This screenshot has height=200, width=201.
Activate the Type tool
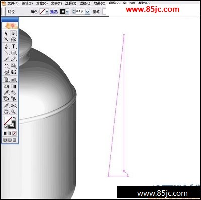coord(13,46)
